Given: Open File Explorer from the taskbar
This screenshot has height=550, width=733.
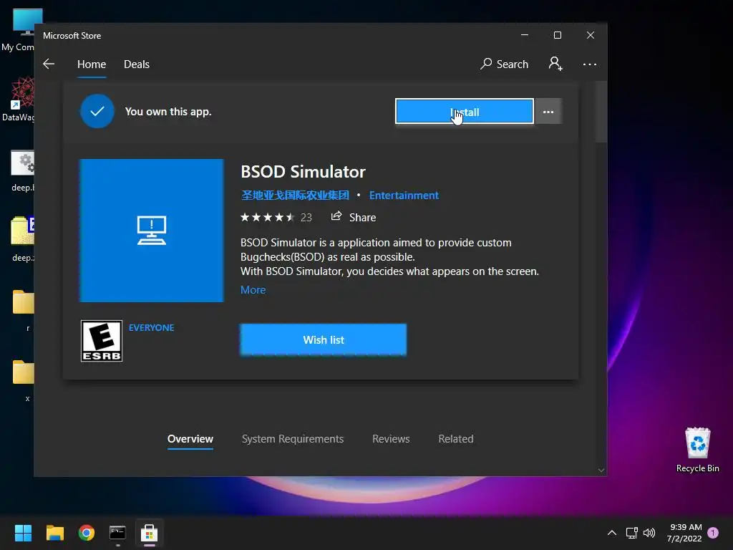Looking at the screenshot, I should [x=54, y=533].
